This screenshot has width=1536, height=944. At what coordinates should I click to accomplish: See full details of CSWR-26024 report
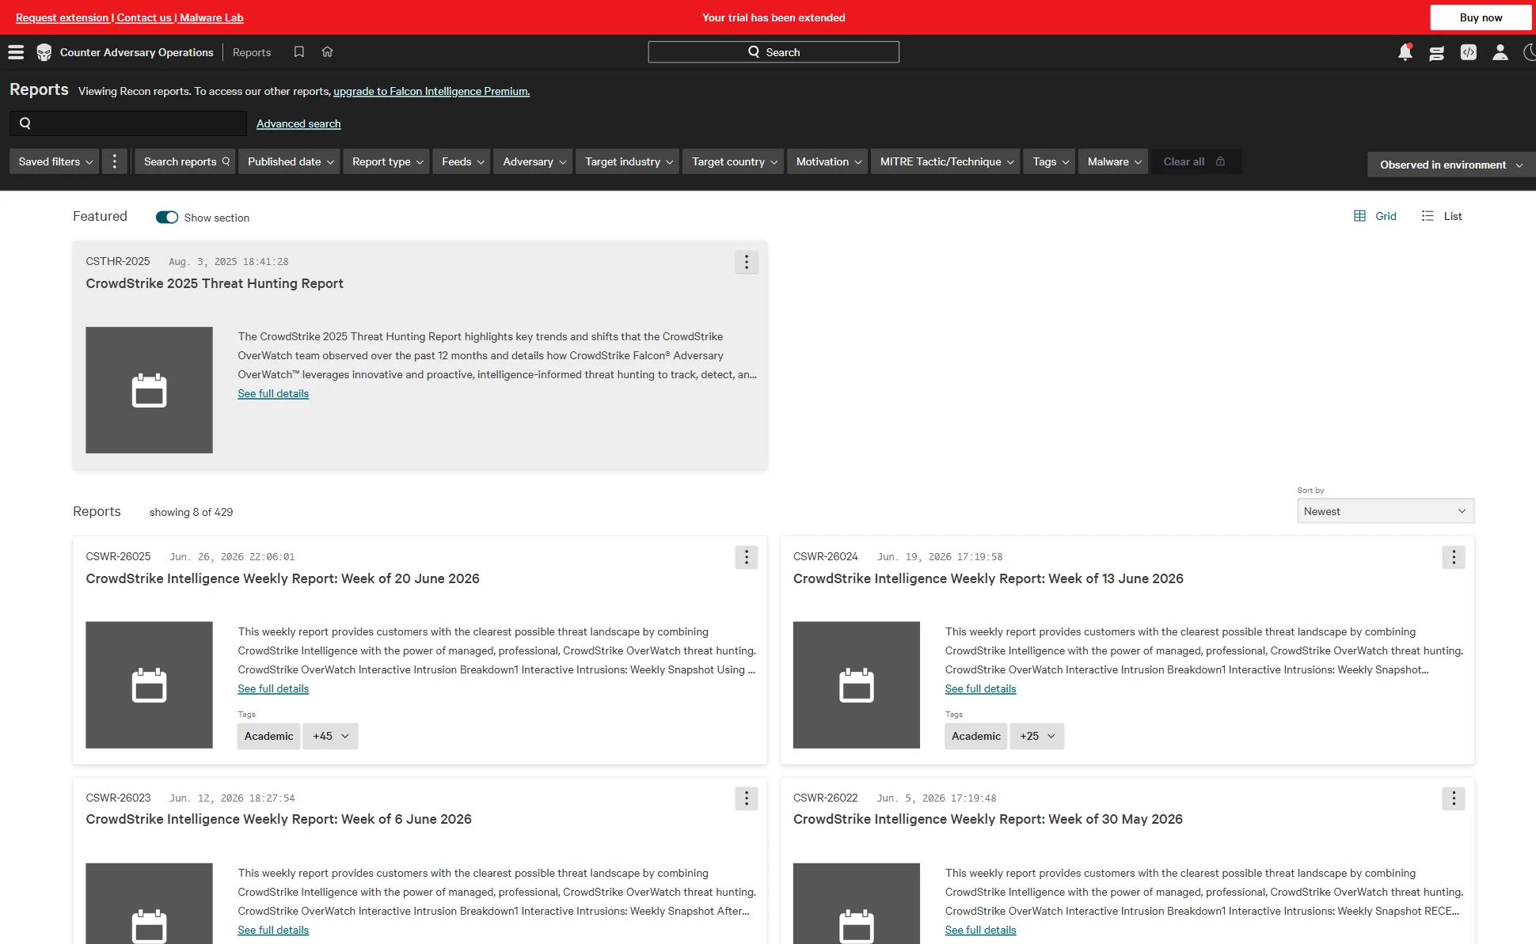(x=980, y=688)
